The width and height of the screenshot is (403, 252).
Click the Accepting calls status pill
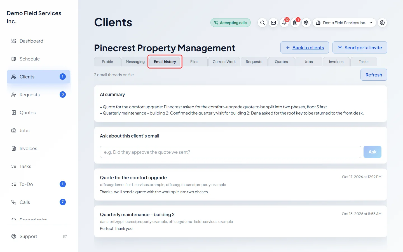(231, 23)
